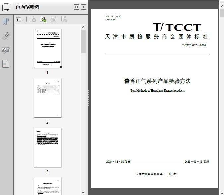Click the panel splitter grip handle

pos(89,98)
